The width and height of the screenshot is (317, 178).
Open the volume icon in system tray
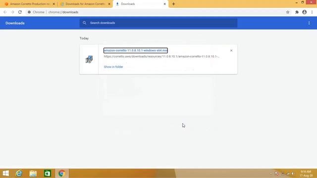click(293, 174)
